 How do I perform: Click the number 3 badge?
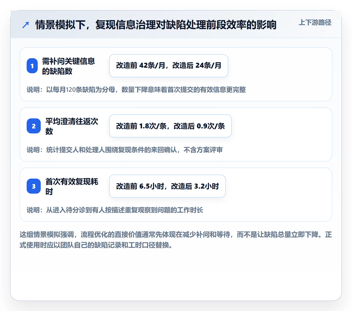pos(34,186)
